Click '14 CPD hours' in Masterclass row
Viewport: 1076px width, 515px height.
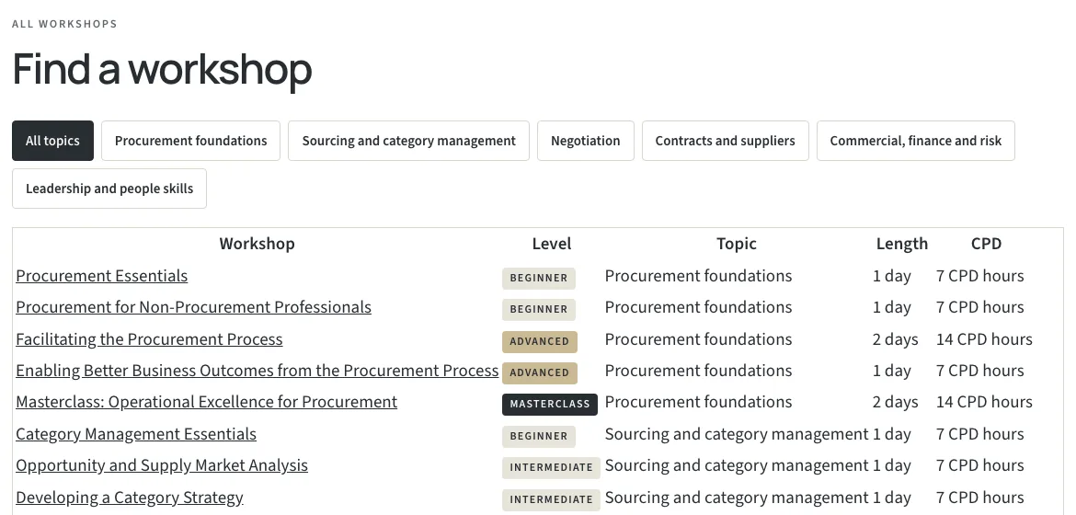click(x=984, y=403)
